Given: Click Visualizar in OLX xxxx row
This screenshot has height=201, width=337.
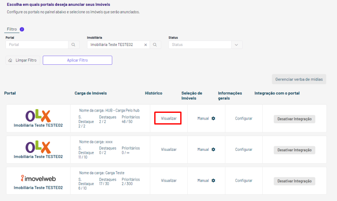Looking at the screenshot, I should pyautogui.click(x=169, y=150).
